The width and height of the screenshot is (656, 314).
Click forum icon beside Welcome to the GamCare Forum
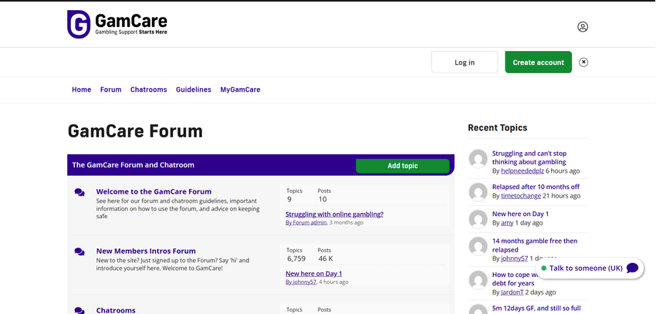(79, 192)
